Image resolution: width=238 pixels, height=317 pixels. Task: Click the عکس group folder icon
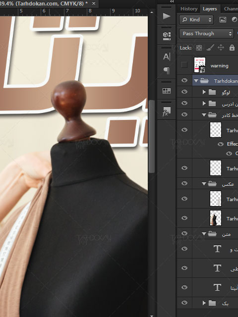click(212, 184)
